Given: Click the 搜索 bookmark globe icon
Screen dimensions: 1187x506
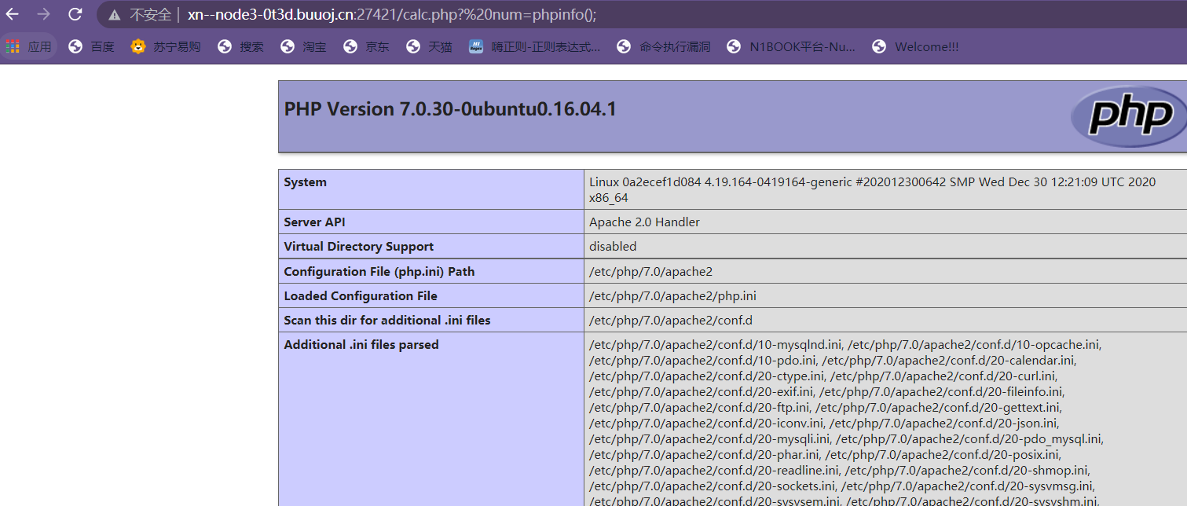Looking at the screenshot, I should tap(225, 47).
